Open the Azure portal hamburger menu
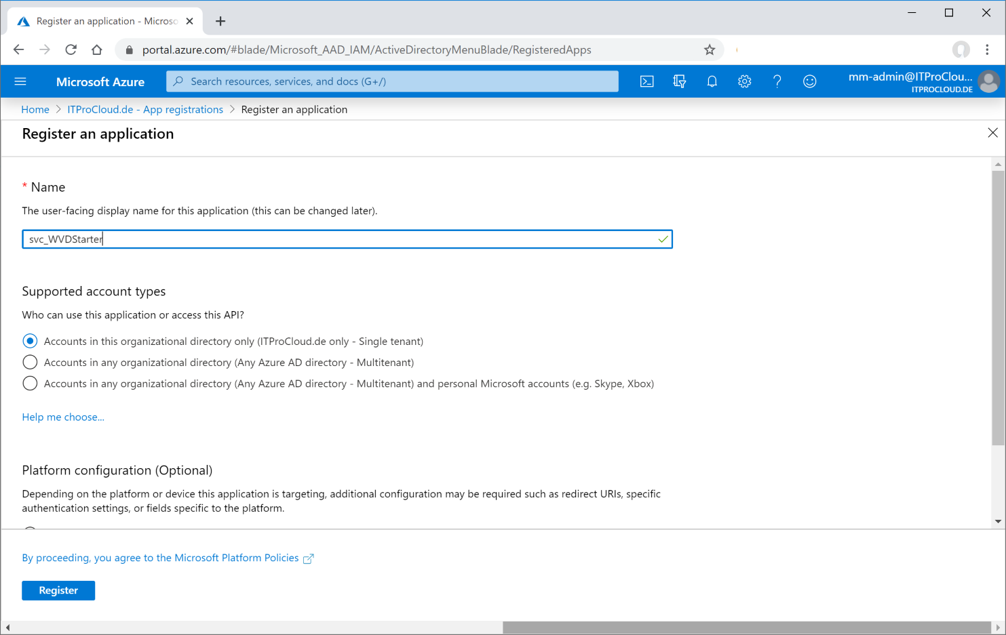This screenshot has height=635, width=1006. pos(20,81)
